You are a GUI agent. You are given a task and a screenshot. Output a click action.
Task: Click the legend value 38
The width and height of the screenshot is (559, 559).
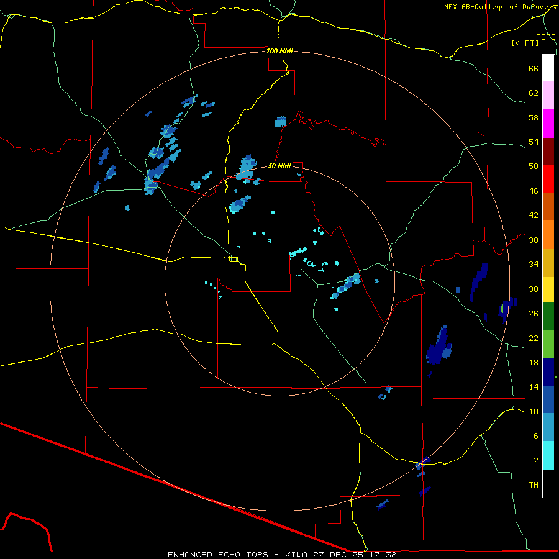[x=534, y=240]
